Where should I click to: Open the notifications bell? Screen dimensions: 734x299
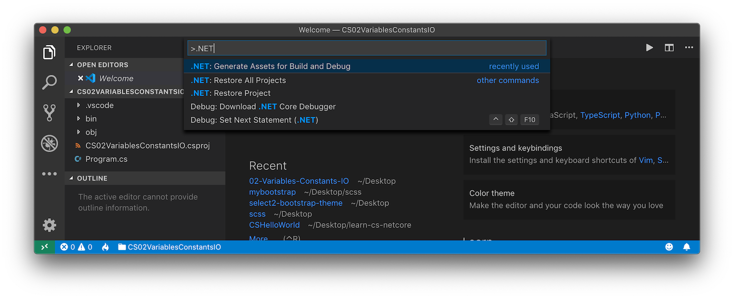[x=687, y=247]
